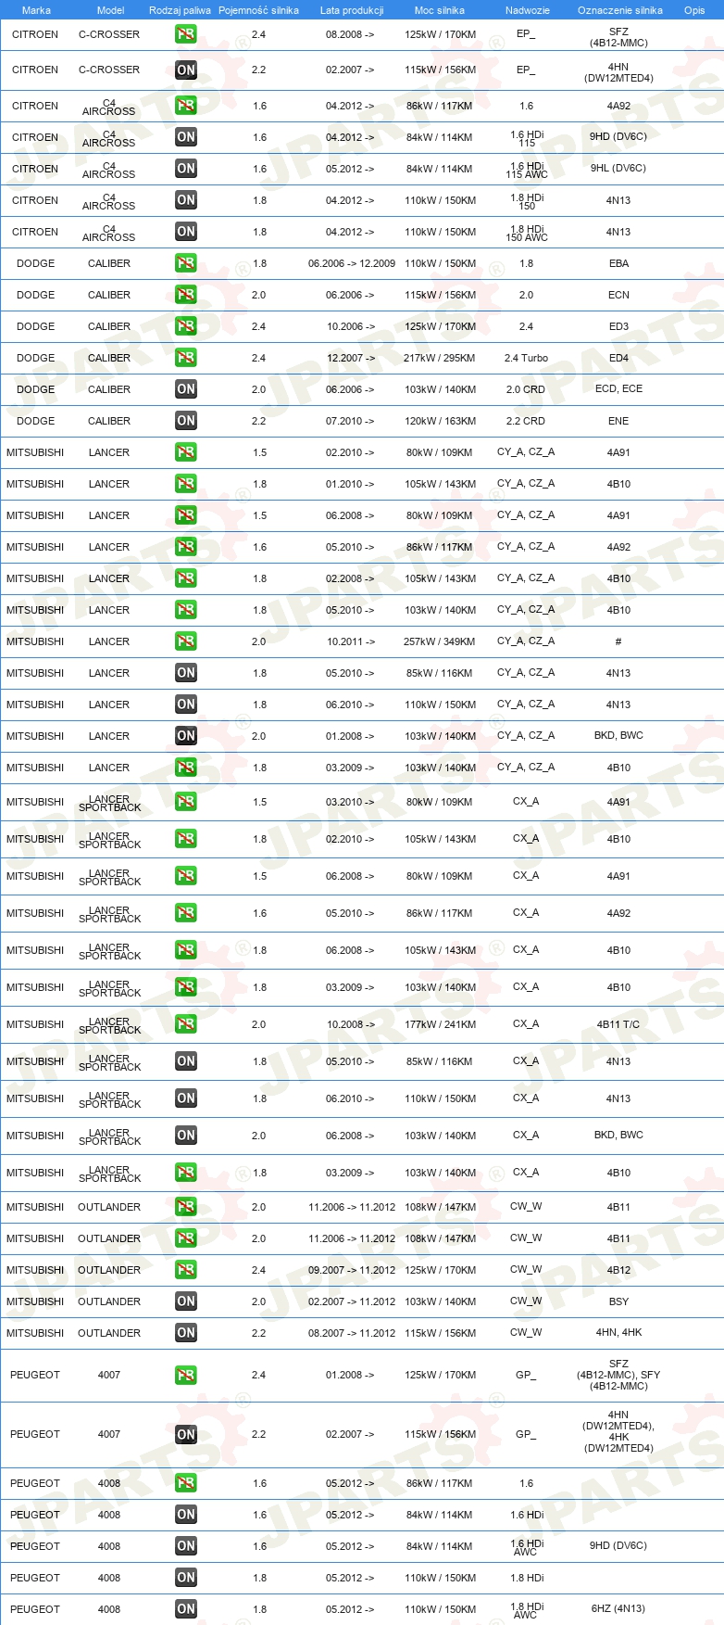This screenshot has height=1625, width=724.
Task: Click petrol icon in Dodge Caliber ECN row
Action: (186, 295)
